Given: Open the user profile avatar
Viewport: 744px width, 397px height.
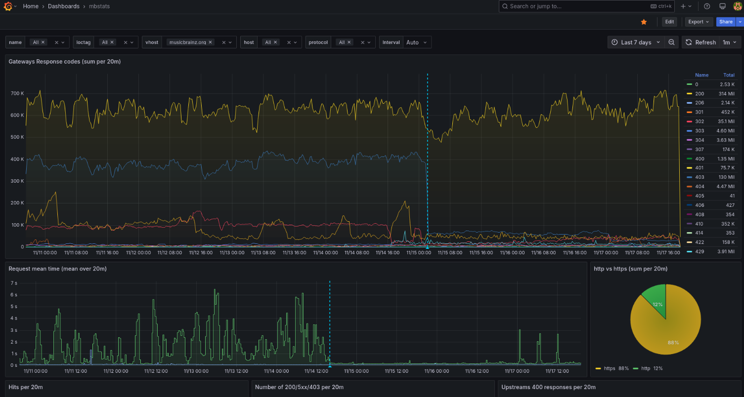Looking at the screenshot, I should click(737, 6).
